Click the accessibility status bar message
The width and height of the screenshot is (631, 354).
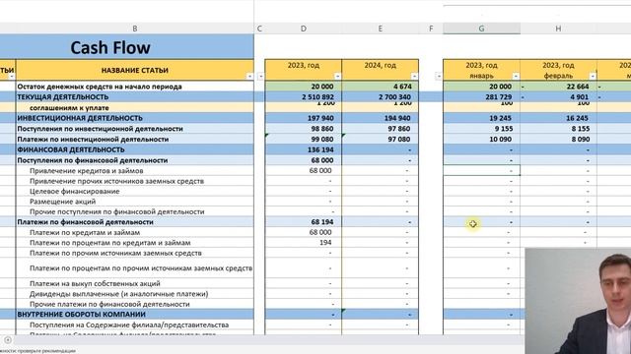coord(37,351)
